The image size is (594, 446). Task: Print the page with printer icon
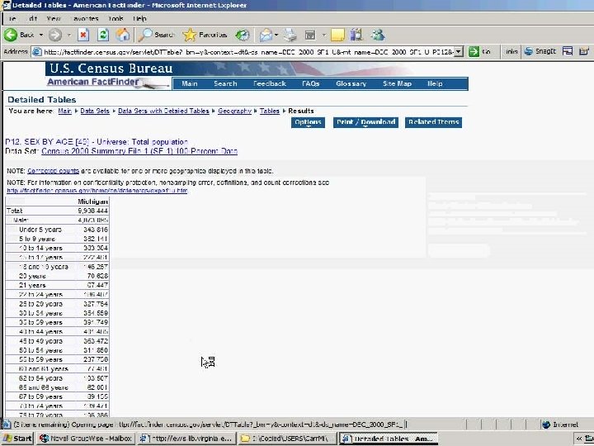click(x=290, y=35)
